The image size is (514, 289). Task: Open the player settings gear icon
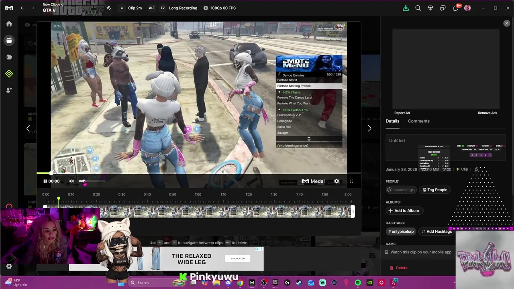tap(337, 181)
